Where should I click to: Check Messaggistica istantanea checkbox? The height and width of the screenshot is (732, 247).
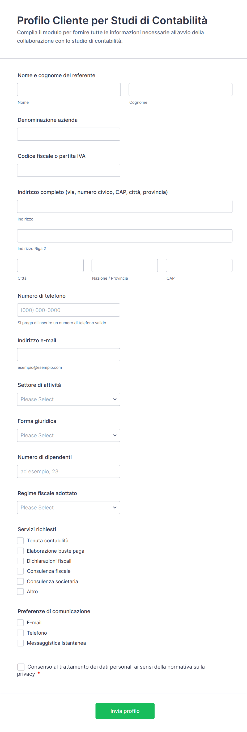[x=20, y=643]
